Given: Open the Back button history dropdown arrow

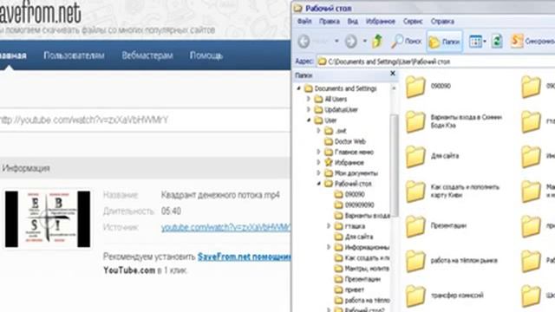Looking at the screenshot, I should click(x=336, y=42).
